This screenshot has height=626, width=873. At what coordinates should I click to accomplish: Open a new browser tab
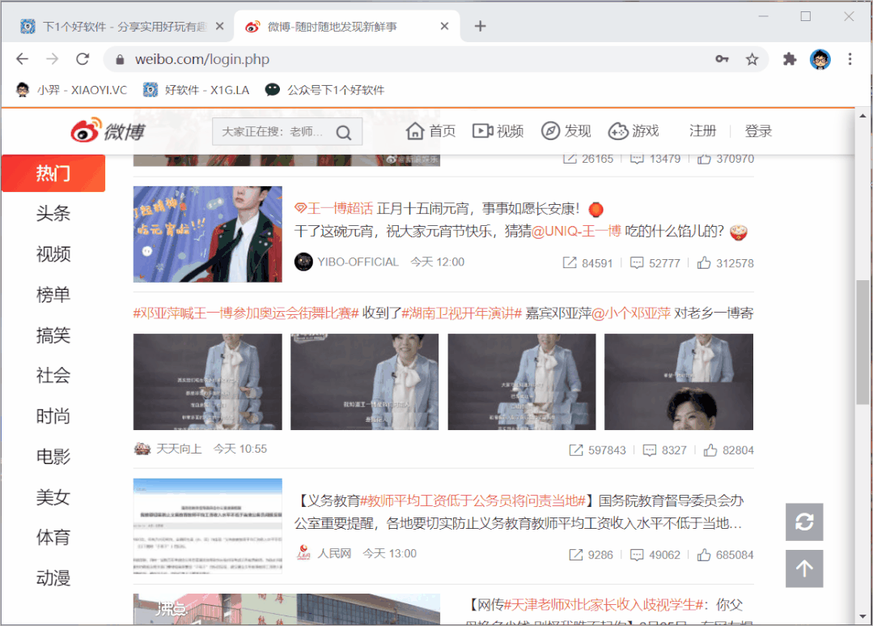point(480,26)
